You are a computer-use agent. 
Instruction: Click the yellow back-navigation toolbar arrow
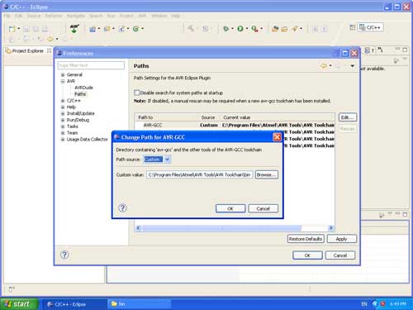click(50, 39)
